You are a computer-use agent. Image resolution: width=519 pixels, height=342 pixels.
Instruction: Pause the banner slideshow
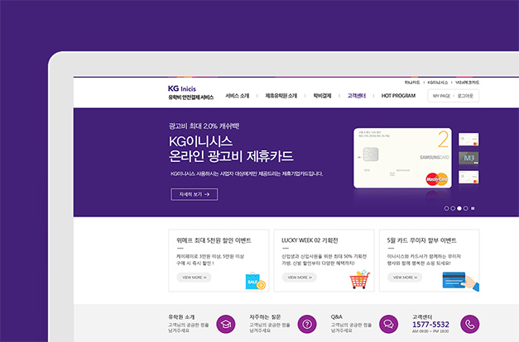(x=473, y=208)
